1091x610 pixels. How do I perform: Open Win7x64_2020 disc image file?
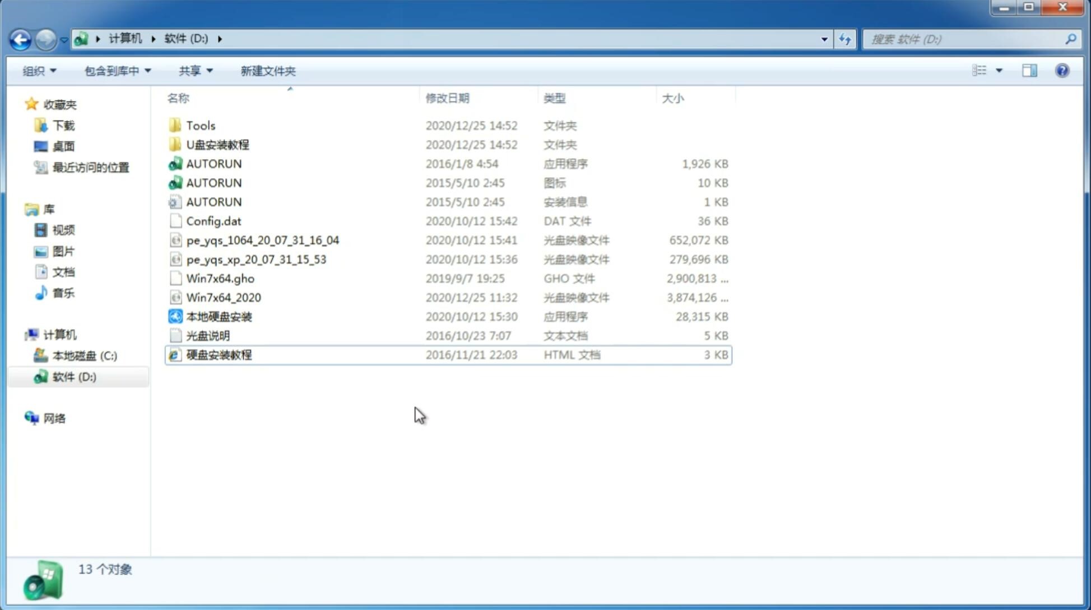point(223,298)
